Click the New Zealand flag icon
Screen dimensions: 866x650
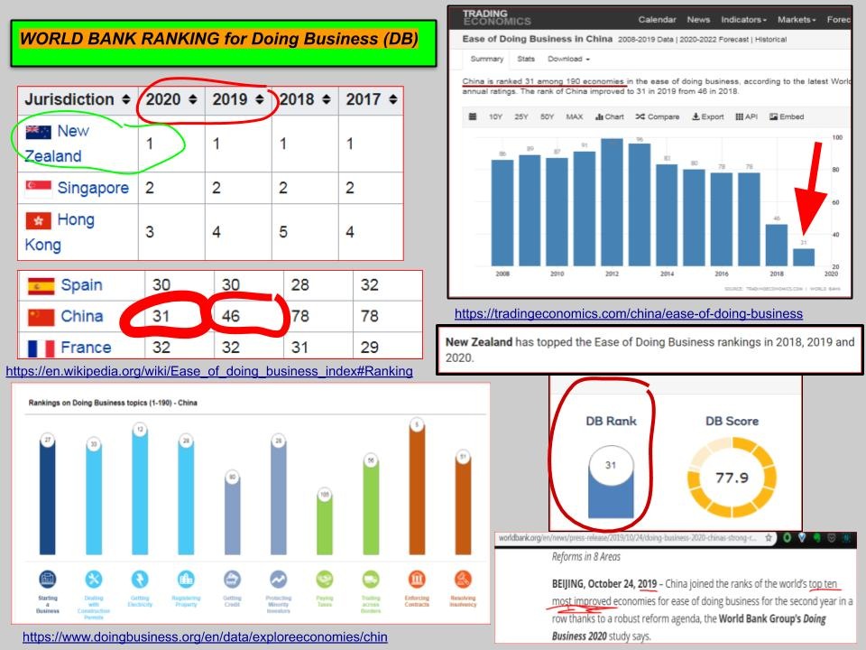39,132
